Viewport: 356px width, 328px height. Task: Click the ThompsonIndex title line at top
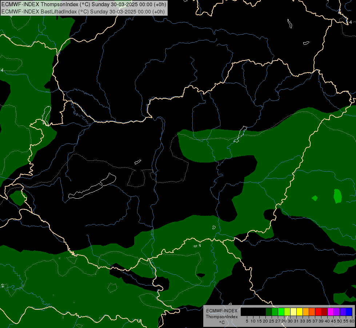click(x=84, y=4)
